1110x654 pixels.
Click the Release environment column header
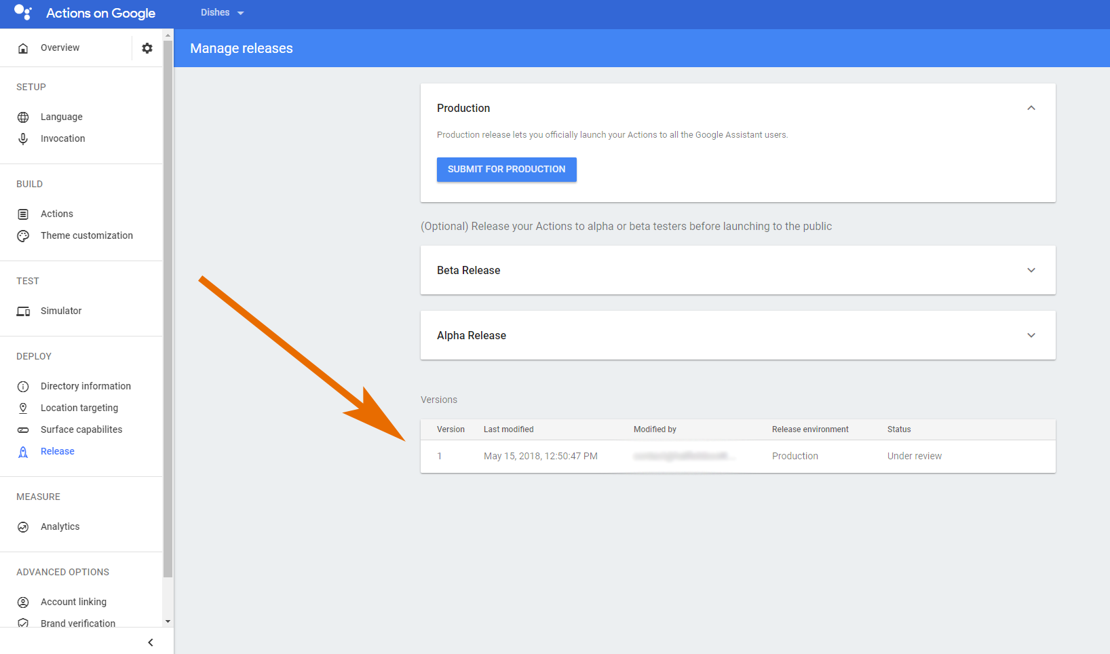pos(810,429)
